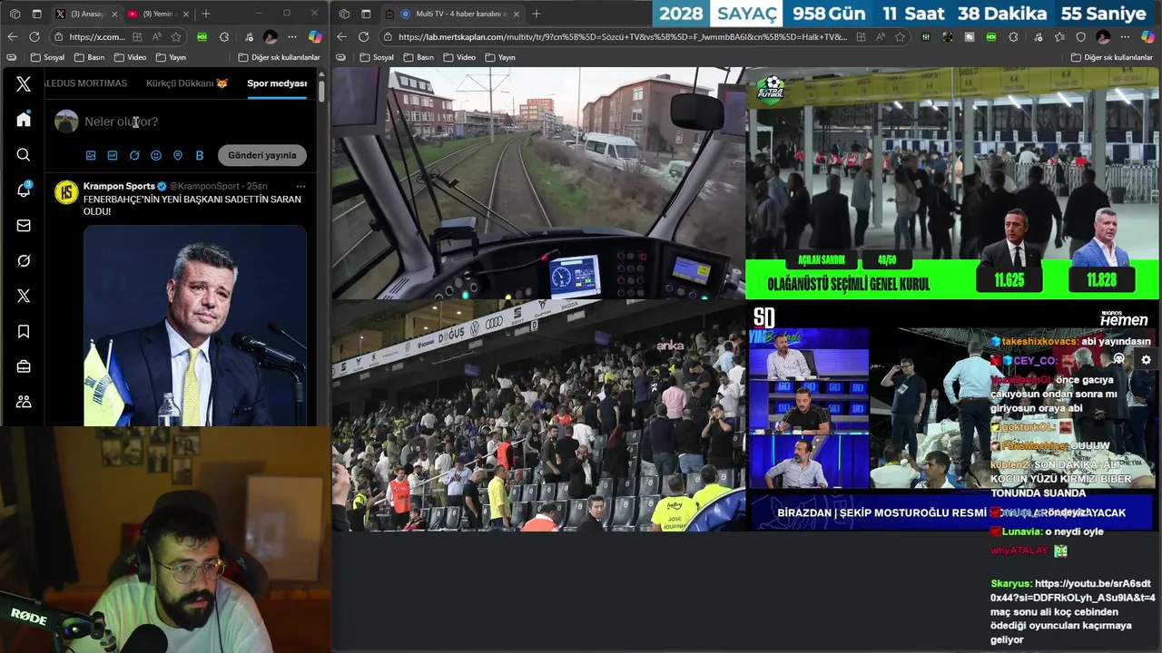Open Sosyal bookmarks folder in left browser
Viewport: 1162px width, 653px height.
tap(47, 57)
